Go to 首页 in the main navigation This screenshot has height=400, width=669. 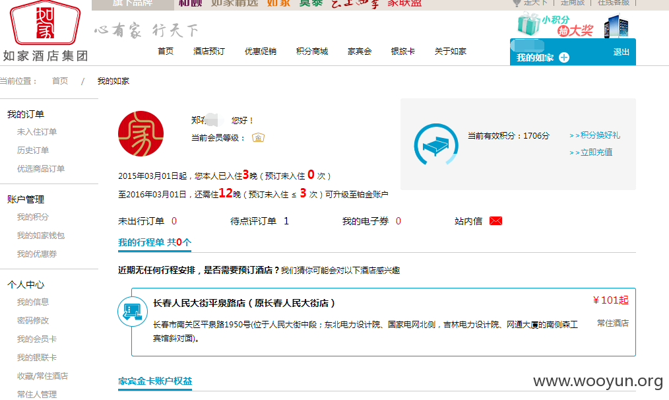pos(166,51)
